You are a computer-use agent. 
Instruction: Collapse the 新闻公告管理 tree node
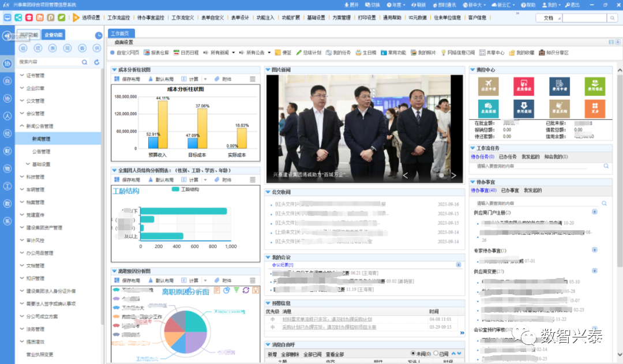pos(22,126)
